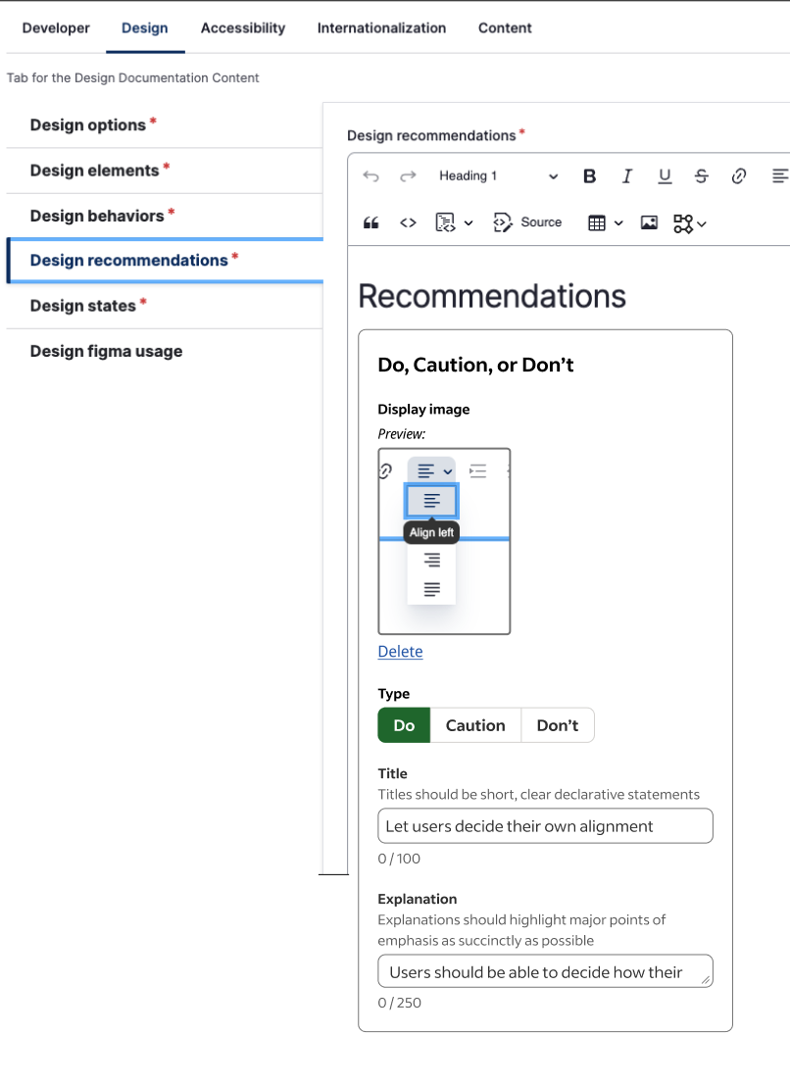The height and width of the screenshot is (1084, 790).
Task: Open the Design elements section
Action: coord(165,171)
